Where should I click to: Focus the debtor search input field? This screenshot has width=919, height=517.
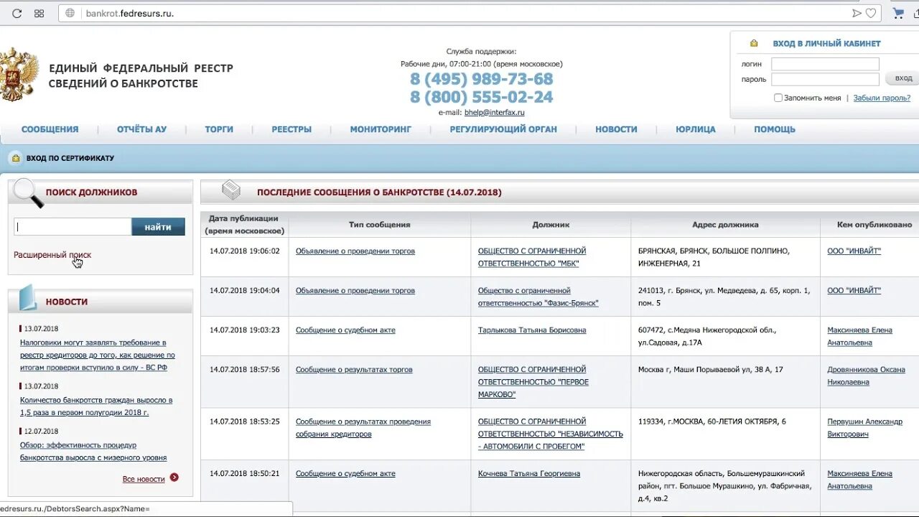click(73, 227)
